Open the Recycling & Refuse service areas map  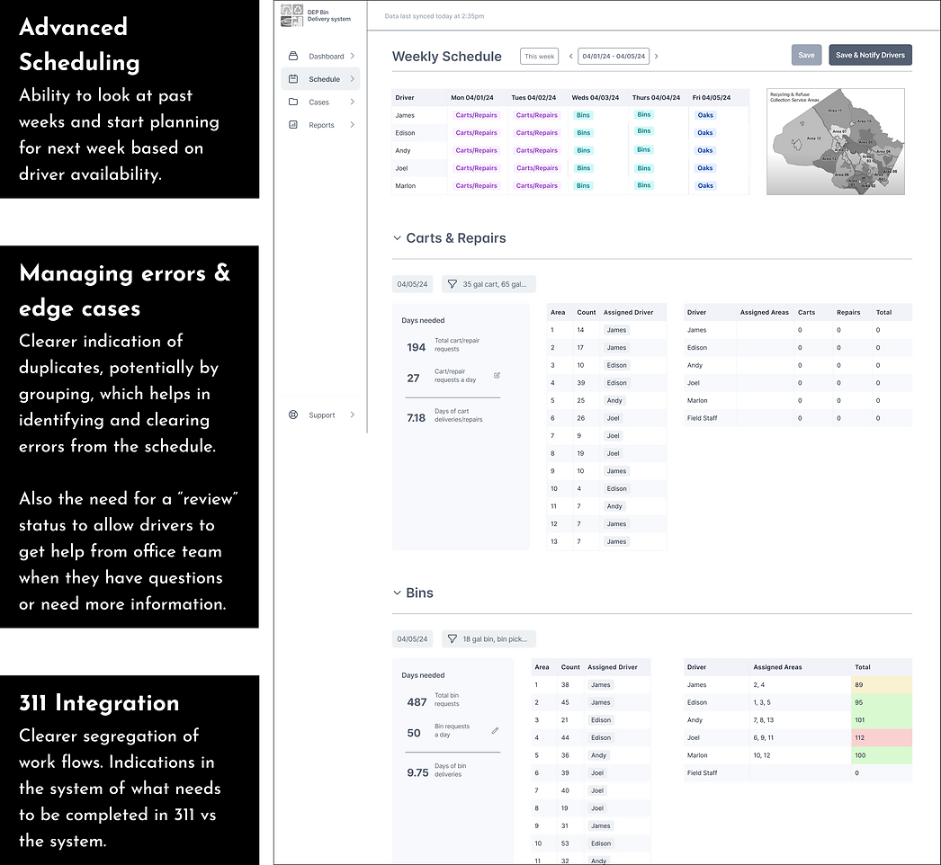click(835, 141)
